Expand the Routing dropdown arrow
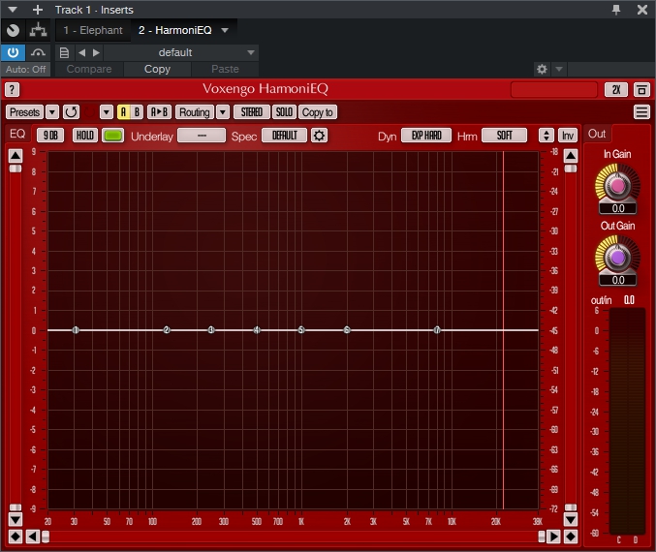The height and width of the screenshot is (552, 656). pyautogui.click(x=223, y=112)
